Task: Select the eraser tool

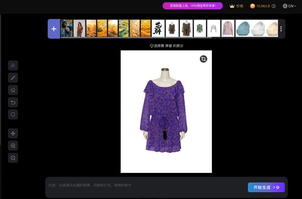Action: click(x=13, y=90)
